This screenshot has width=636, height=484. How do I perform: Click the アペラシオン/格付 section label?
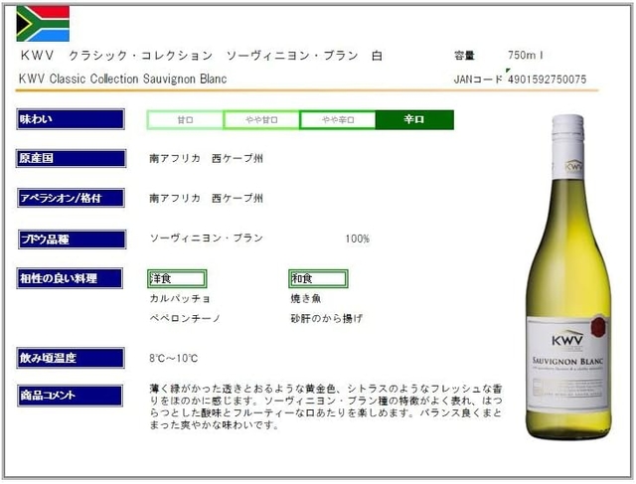(x=71, y=198)
